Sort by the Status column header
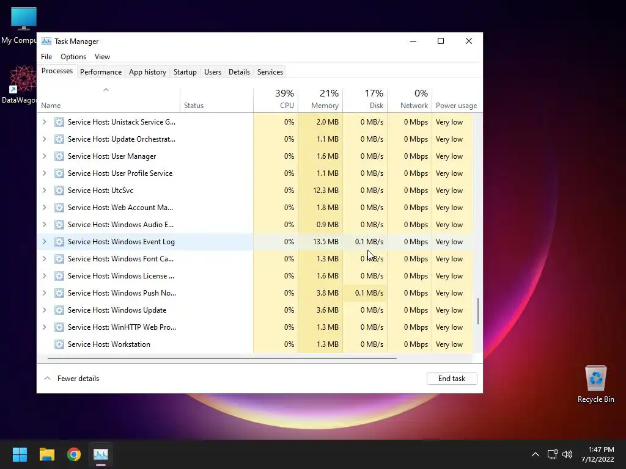 [216, 100]
